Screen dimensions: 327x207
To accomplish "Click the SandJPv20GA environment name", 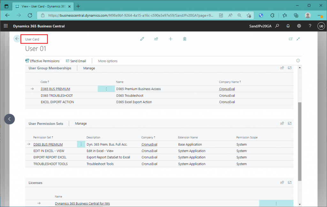I will (x=260, y=26).
